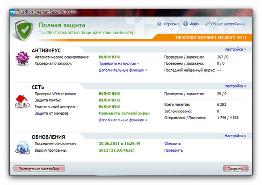Expand Дополнительные функции under Антивирус

[x=123, y=70]
